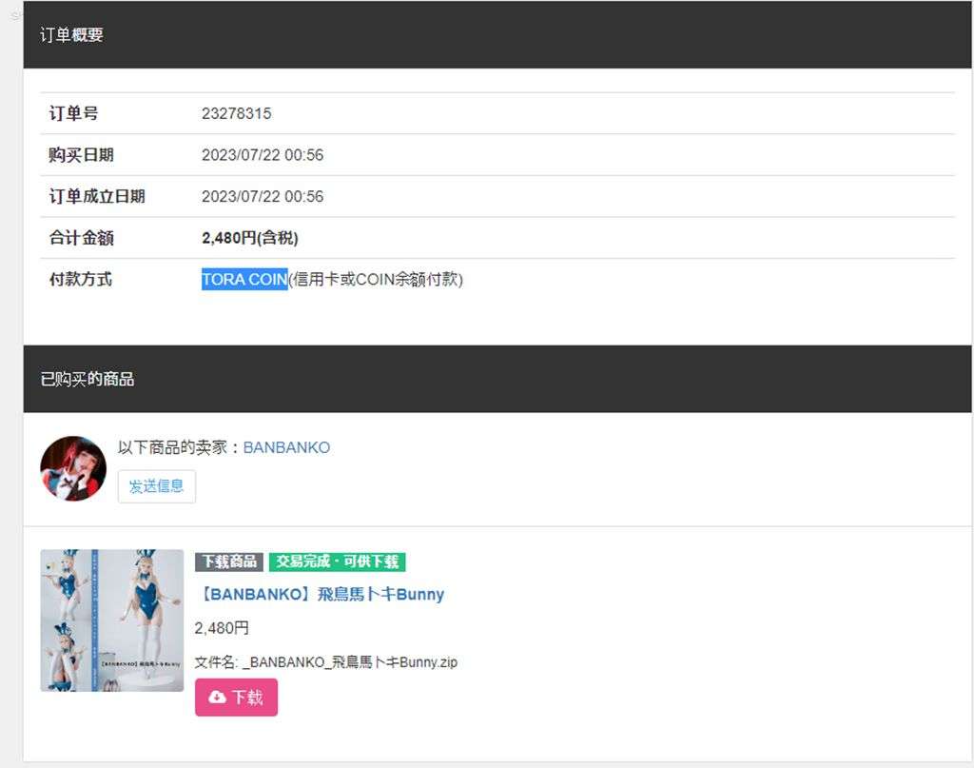This screenshot has width=974, height=768.
Task: Click the highlighted TORA COIN text
Action: click(244, 280)
